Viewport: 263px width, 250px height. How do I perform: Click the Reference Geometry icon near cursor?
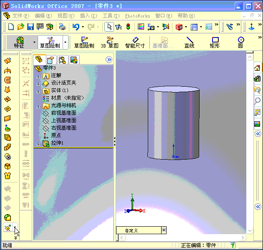tap(8, 227)
